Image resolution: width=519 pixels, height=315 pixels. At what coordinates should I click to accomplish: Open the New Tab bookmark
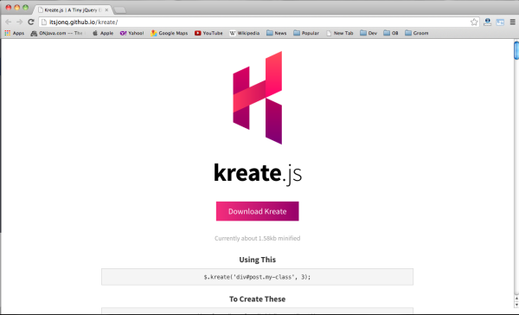340,33
